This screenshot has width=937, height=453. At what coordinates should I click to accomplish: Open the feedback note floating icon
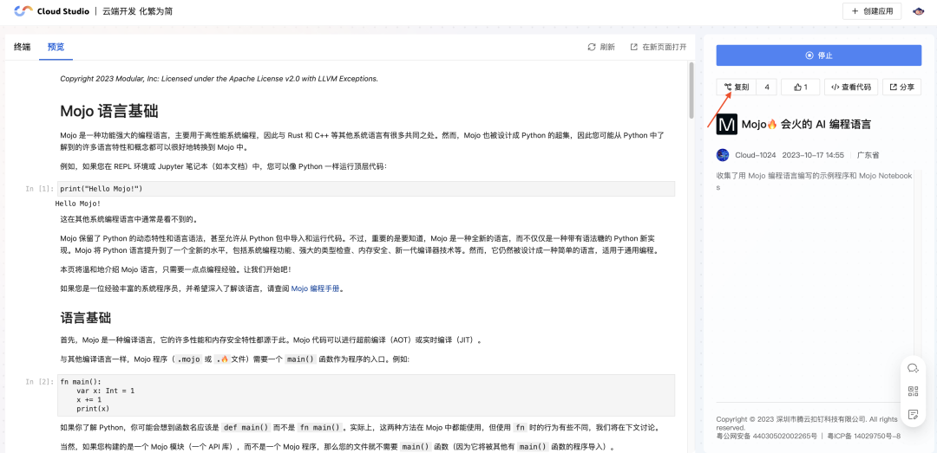click(x=913, y=414)
